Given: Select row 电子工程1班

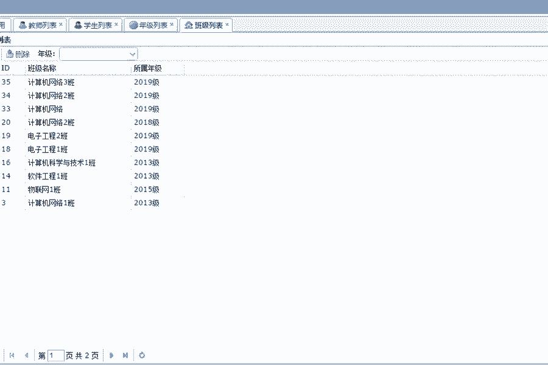Looking at the screenshot, I should pos(92,150).
